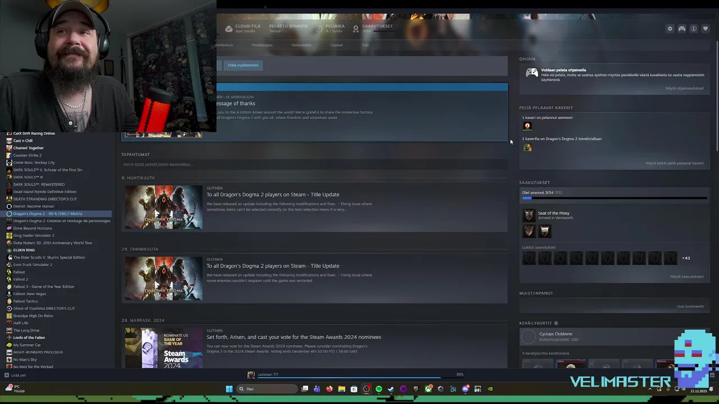Open File Explorer from the taskbar
This screenshot has width=719, height=404.
pyautogui.click(x=342, y=389)
